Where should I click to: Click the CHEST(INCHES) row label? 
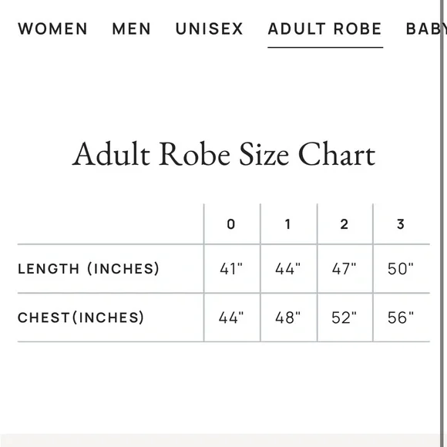coord(81,318)
